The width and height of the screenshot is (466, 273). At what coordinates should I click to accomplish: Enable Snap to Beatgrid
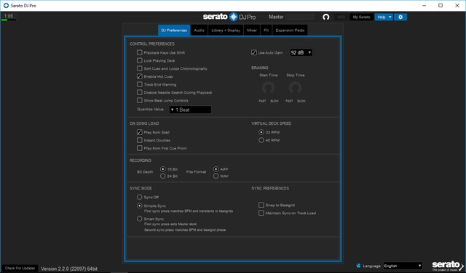pos(261,205)
